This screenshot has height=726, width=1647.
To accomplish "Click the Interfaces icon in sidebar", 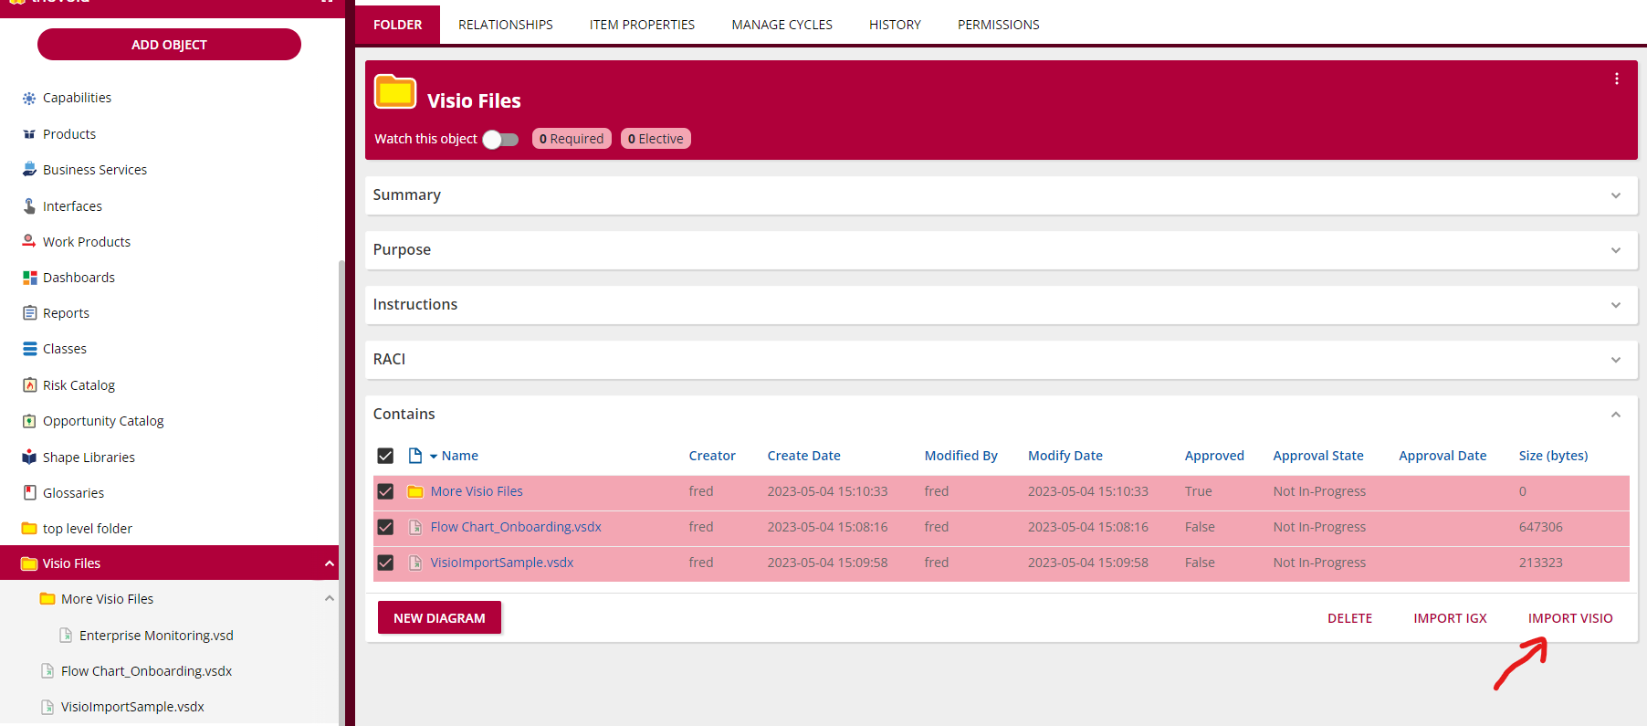I will (x=29, y=206).
